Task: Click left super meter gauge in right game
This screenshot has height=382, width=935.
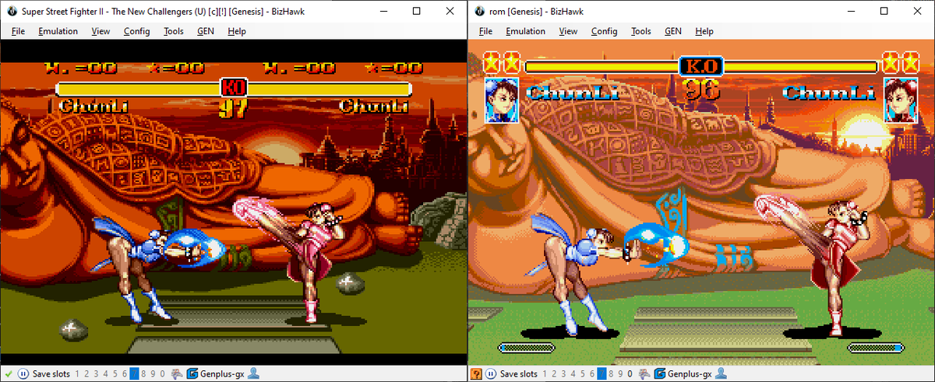Action: [x=526, y=348]
